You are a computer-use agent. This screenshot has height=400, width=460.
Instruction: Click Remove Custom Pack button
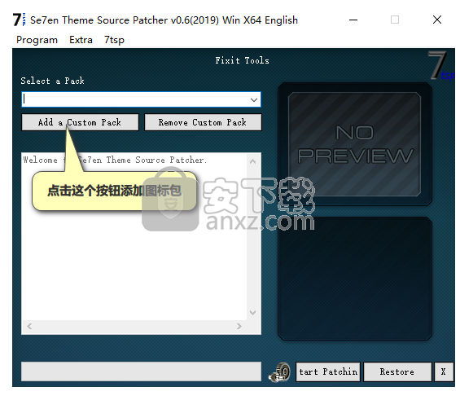click(203, 122)
